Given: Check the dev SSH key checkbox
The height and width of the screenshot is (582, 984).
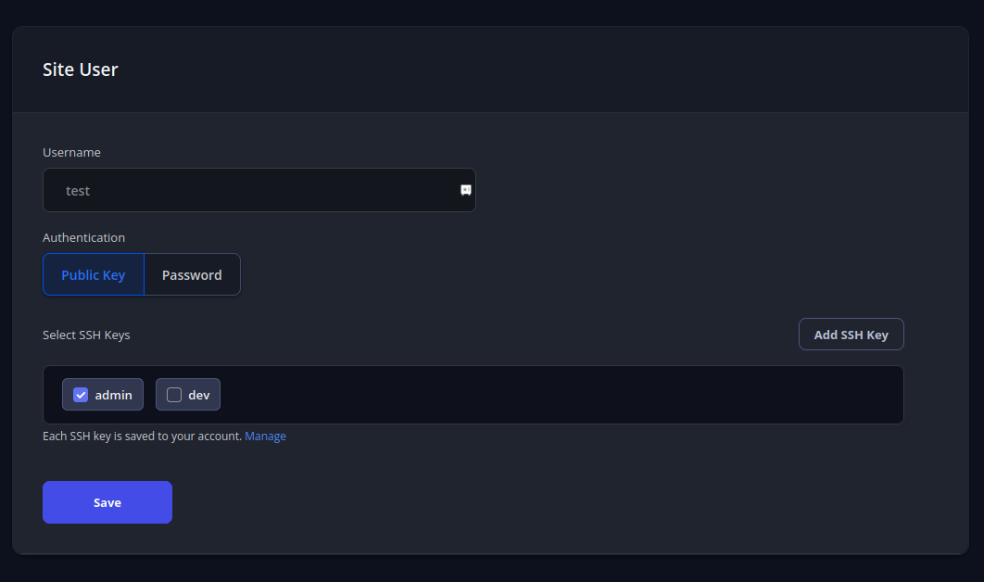Looking at the screenshot, I should (173, 395).
